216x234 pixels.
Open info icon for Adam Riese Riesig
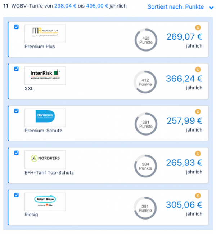pos(198,196)
